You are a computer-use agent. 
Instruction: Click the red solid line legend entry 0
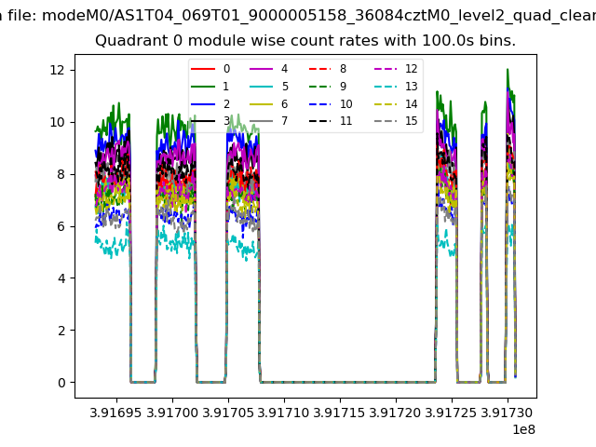pos(210,69)
